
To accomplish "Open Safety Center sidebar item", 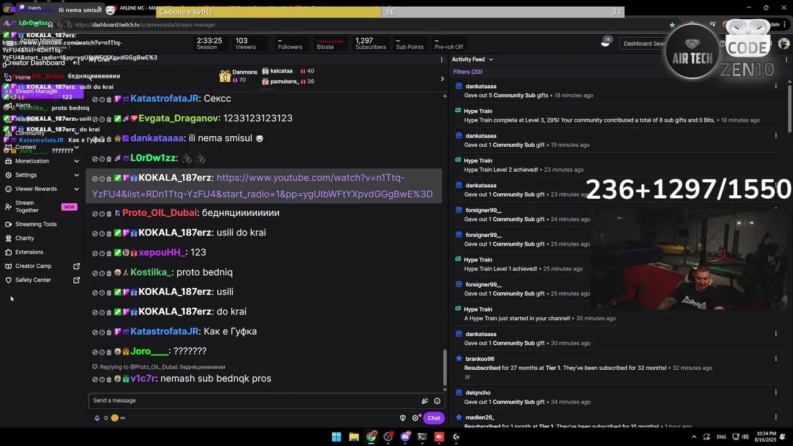I will (x=42, y=280).
